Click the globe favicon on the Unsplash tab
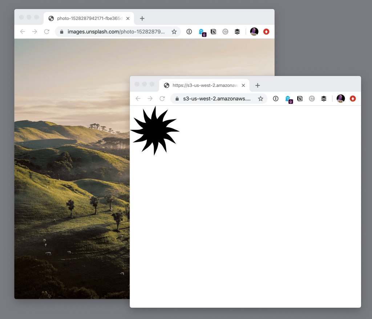This screenshot has height=319, width=372. [x=51, y=18]
